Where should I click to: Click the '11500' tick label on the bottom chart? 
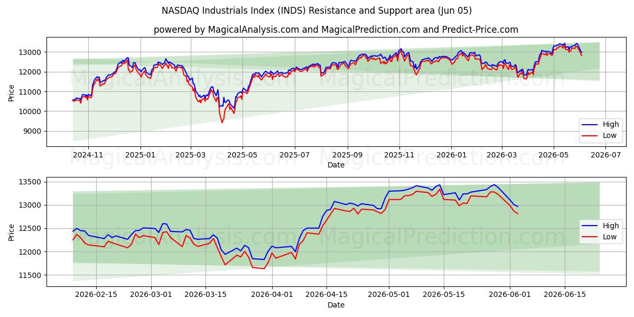tap(31, 275)
